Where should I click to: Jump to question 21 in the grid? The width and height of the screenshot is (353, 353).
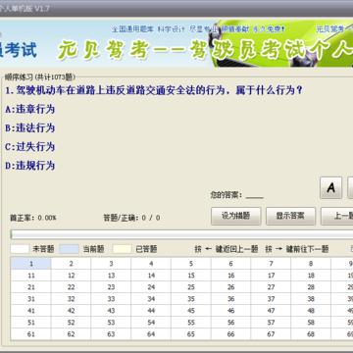pyautogui.click(x=31, y=287)
